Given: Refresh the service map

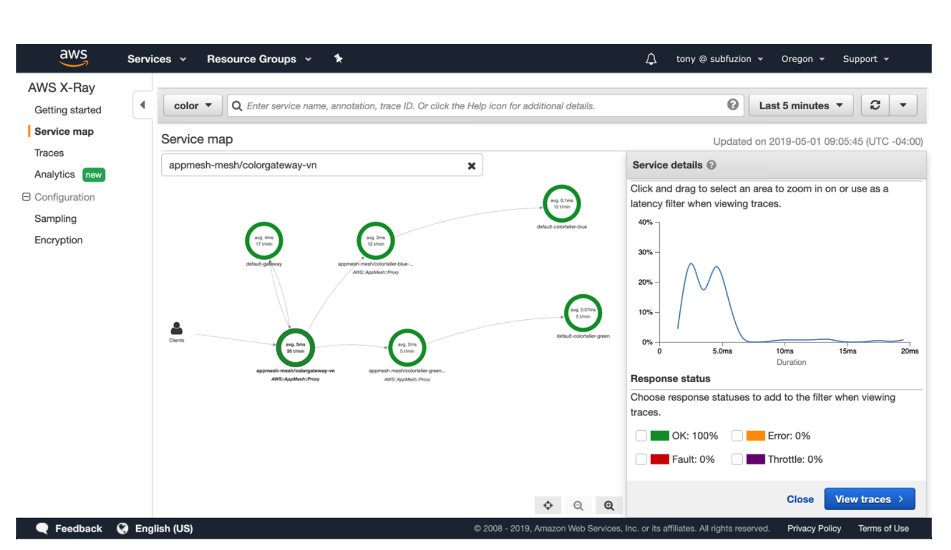Looking at the screenshot, I should (x=875, y=105).
